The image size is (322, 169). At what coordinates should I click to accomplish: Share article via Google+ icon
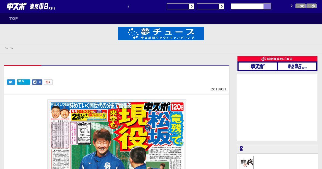(x=48, y=82)
